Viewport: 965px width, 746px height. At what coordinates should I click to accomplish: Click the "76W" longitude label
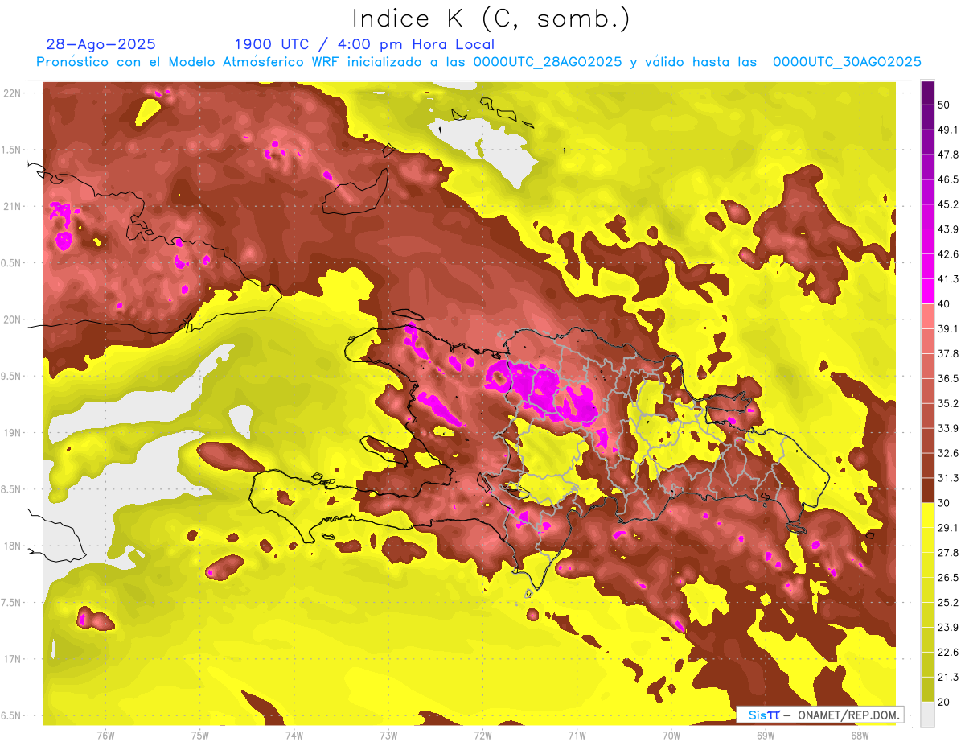tap(105, 736)
